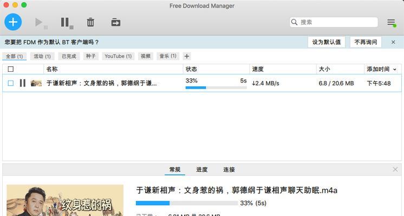Click the details panel progress bar
404x216 pixels.
186,203
